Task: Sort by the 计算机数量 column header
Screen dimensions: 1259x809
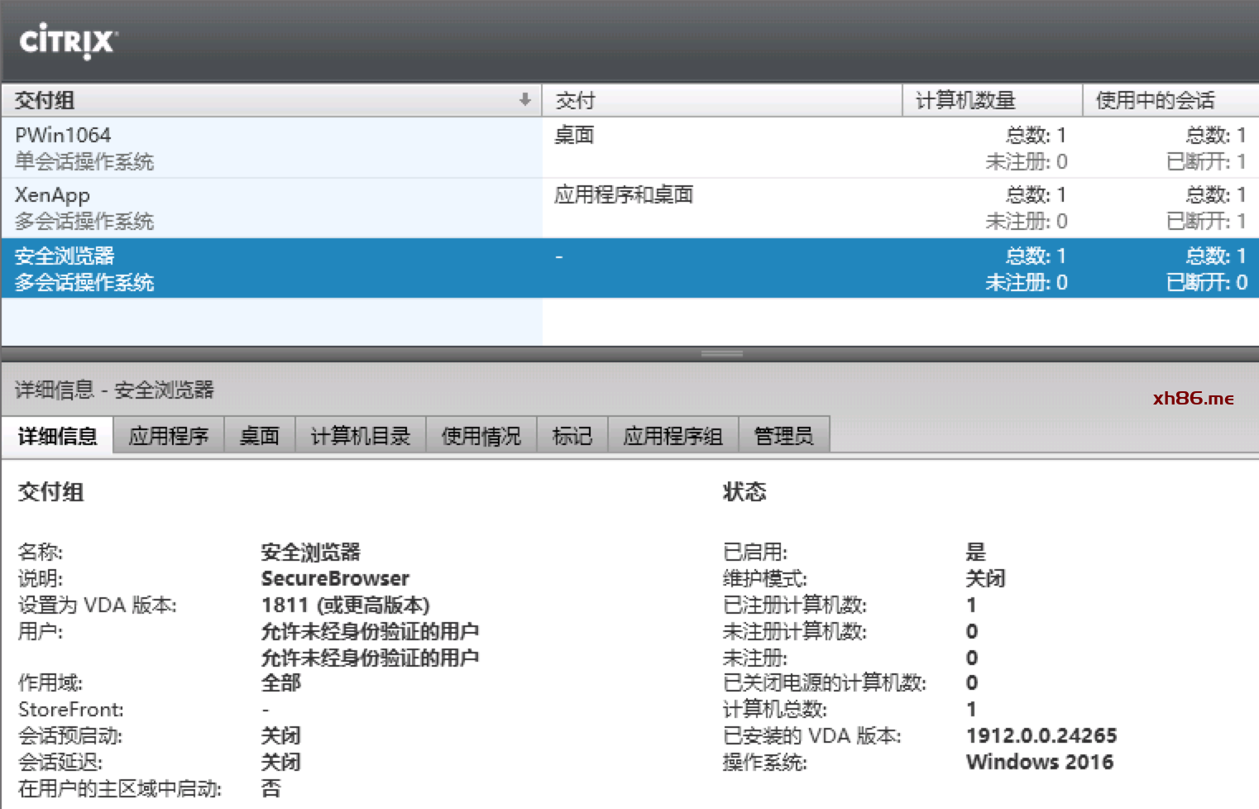Action: click(x=991, y=100)
